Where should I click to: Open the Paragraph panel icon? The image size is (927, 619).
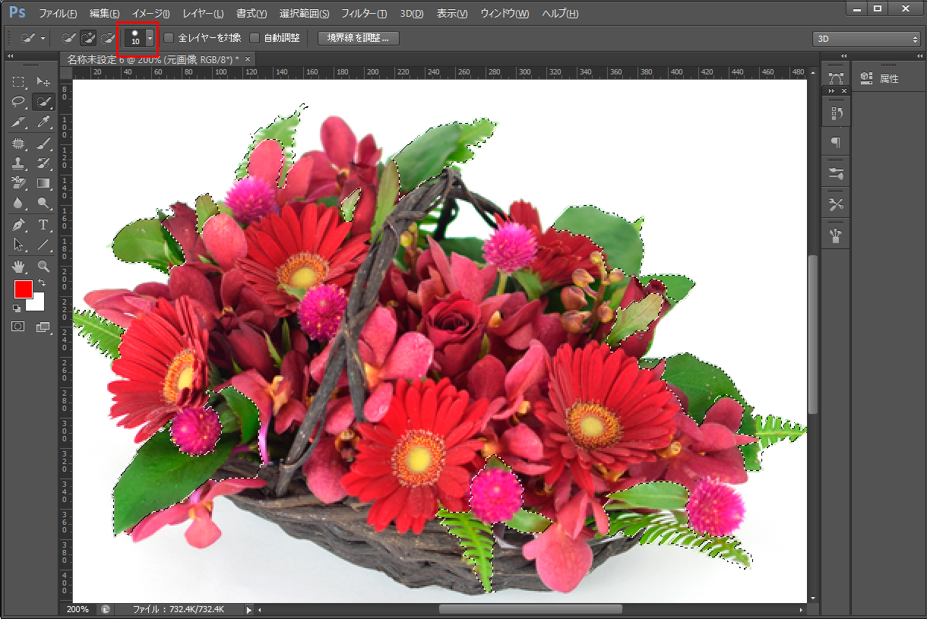click(836, 143)
